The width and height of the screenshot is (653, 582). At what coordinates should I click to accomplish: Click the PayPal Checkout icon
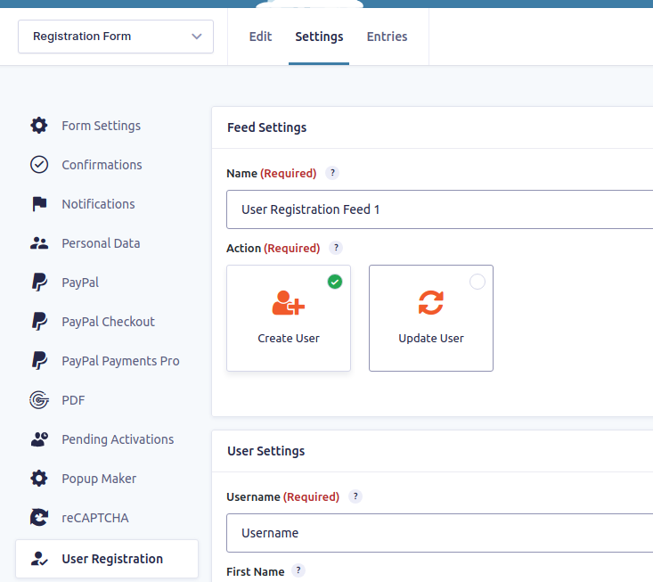pos(39,322)
